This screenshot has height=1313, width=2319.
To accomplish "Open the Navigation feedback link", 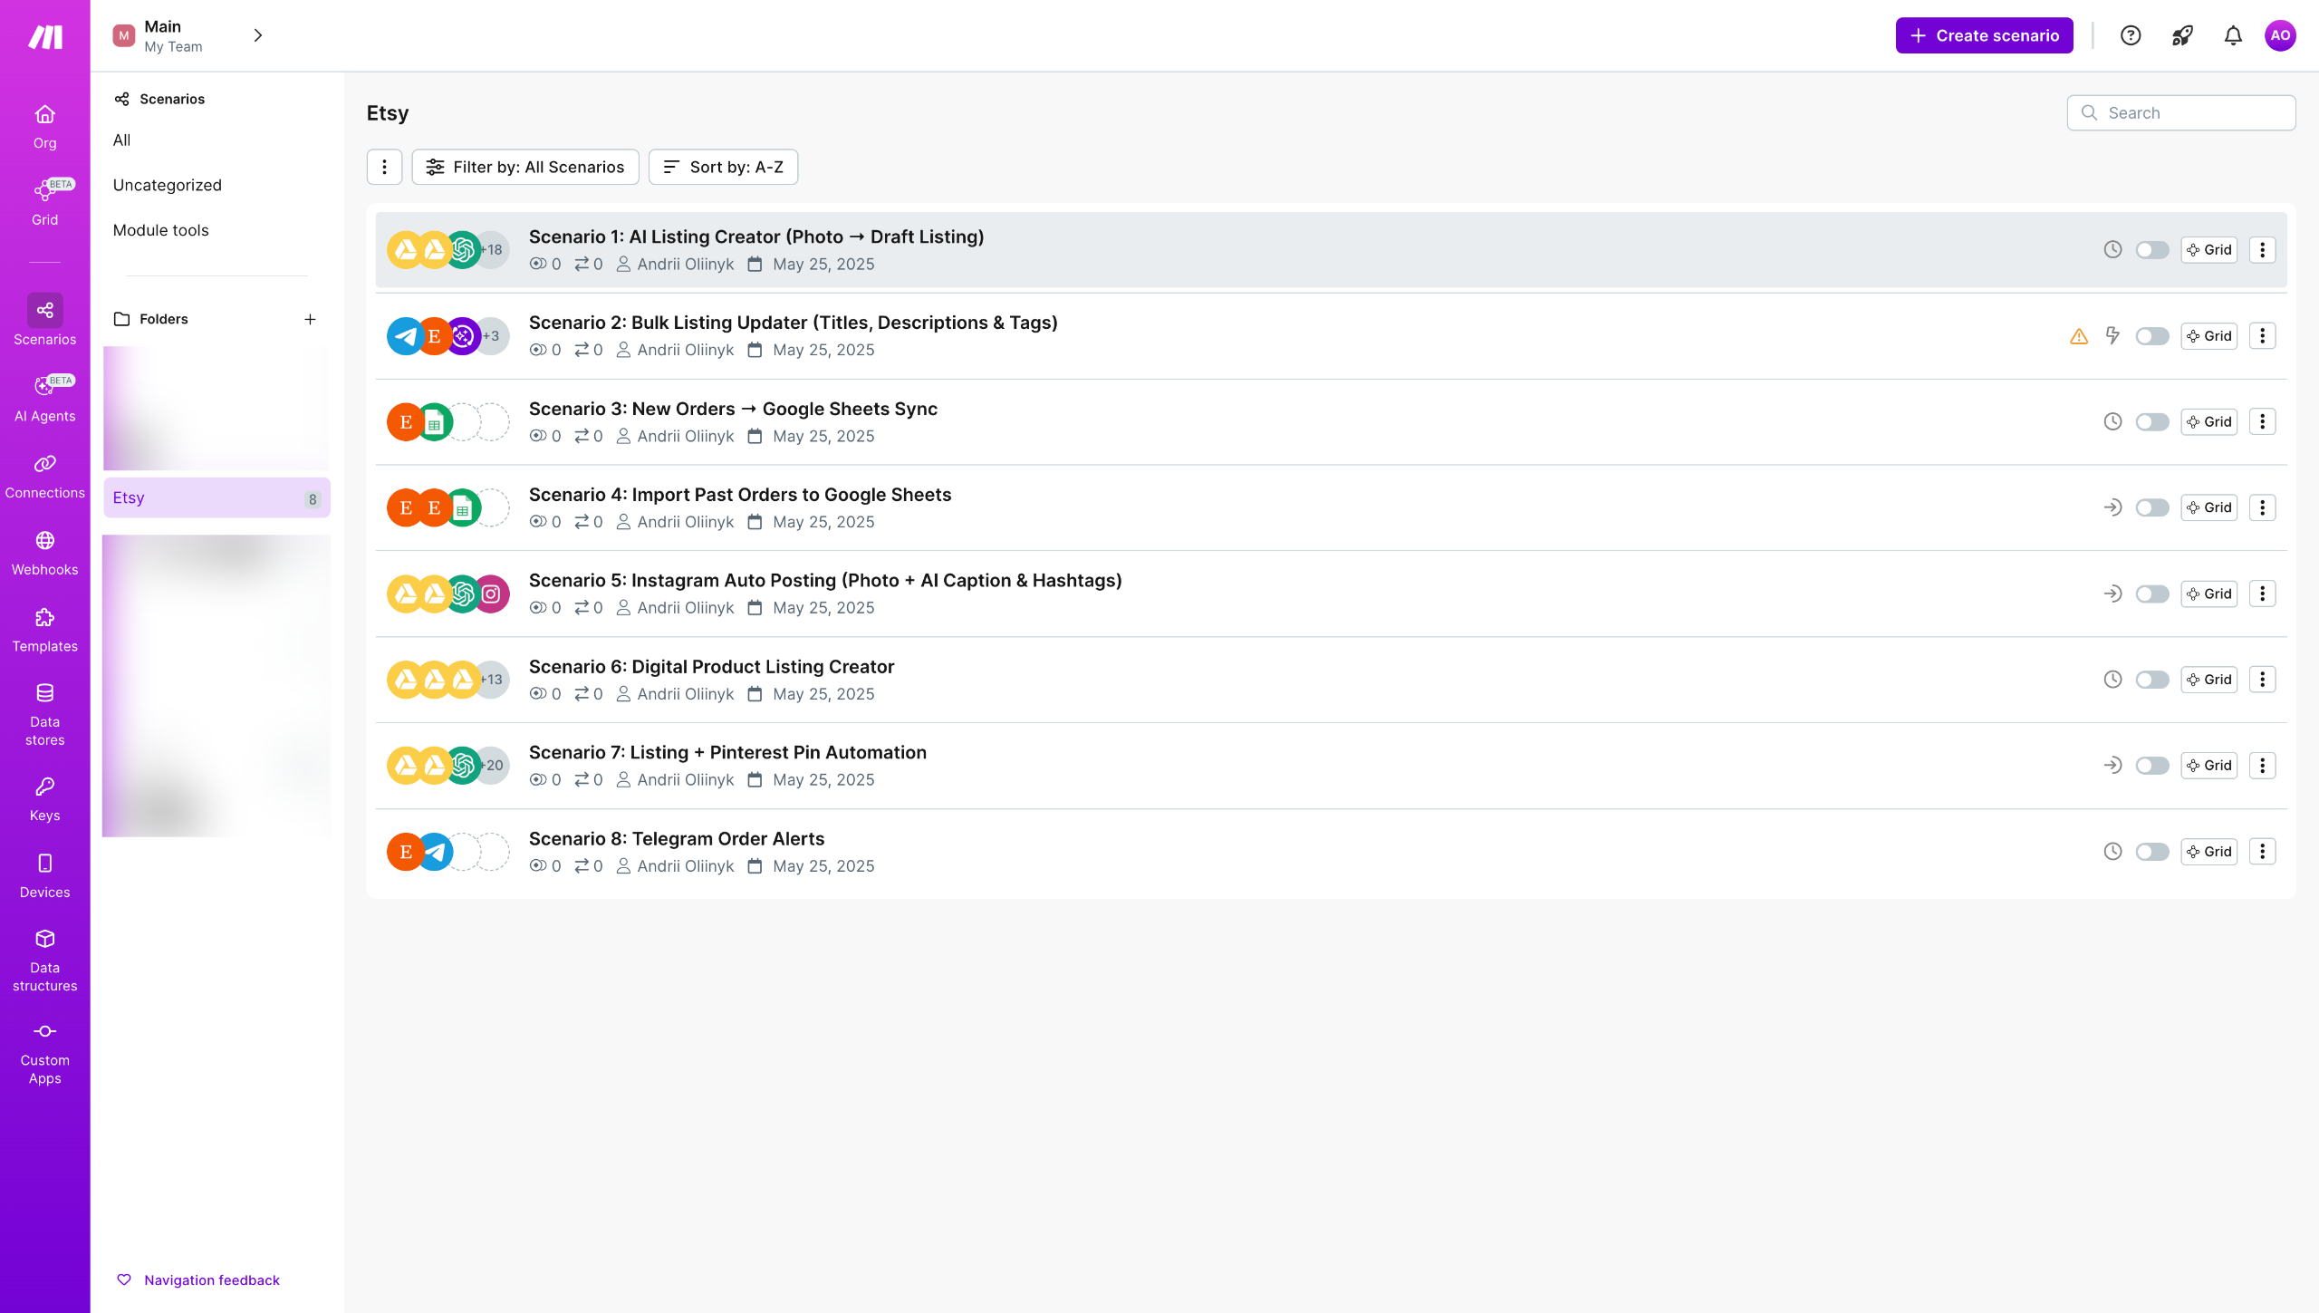I will tap(211, 1279).
